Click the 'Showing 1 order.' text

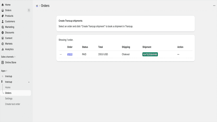pos(66,40)
